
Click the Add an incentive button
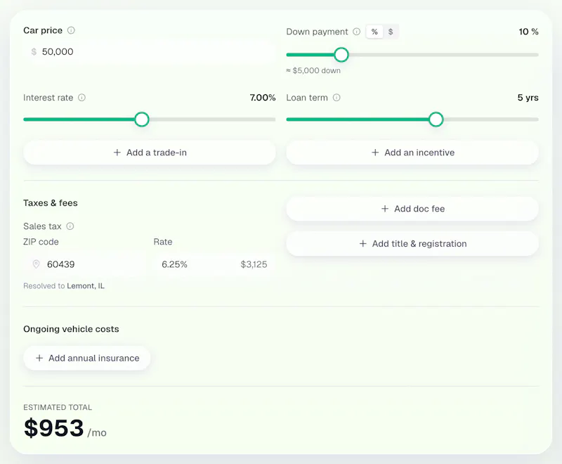[412, 153]
